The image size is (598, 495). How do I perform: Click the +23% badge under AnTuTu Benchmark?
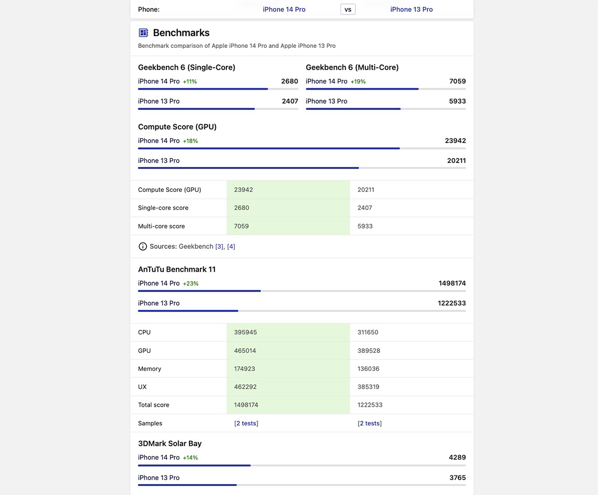[x=190, y=284]
